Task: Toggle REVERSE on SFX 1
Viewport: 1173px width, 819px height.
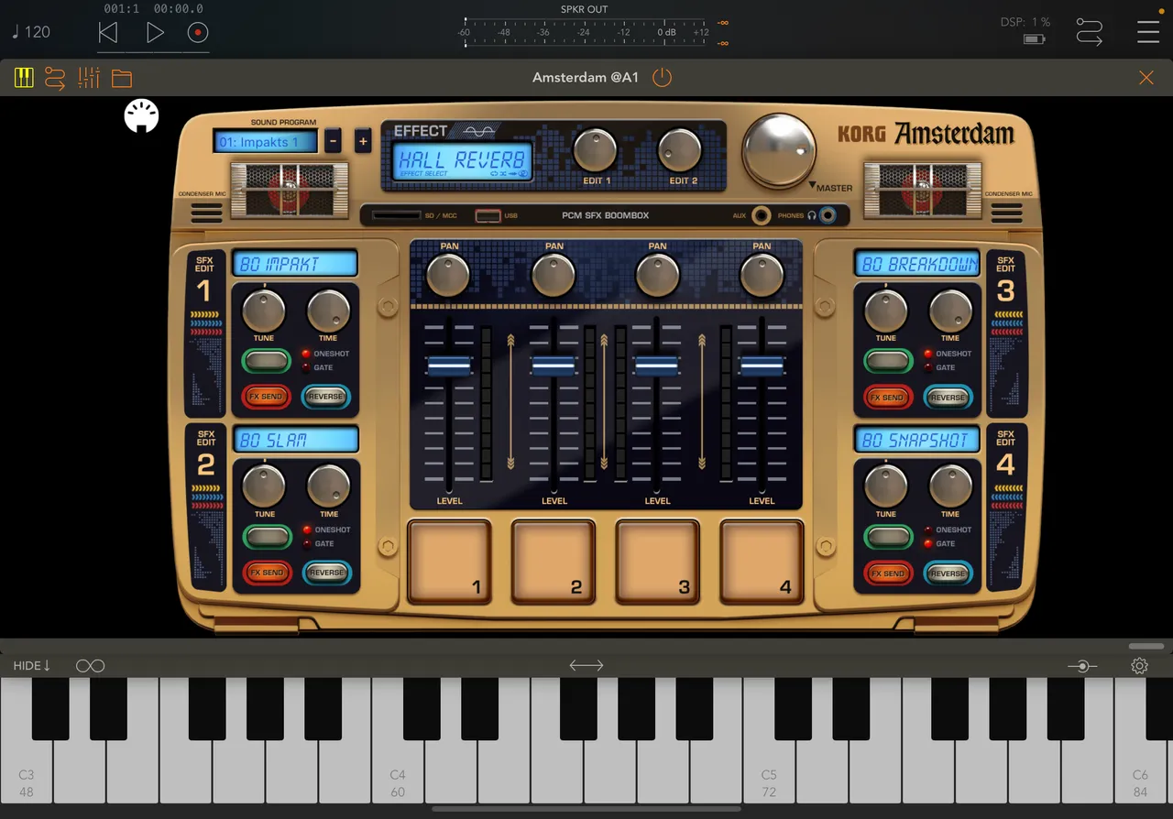Action: (326, 397)
